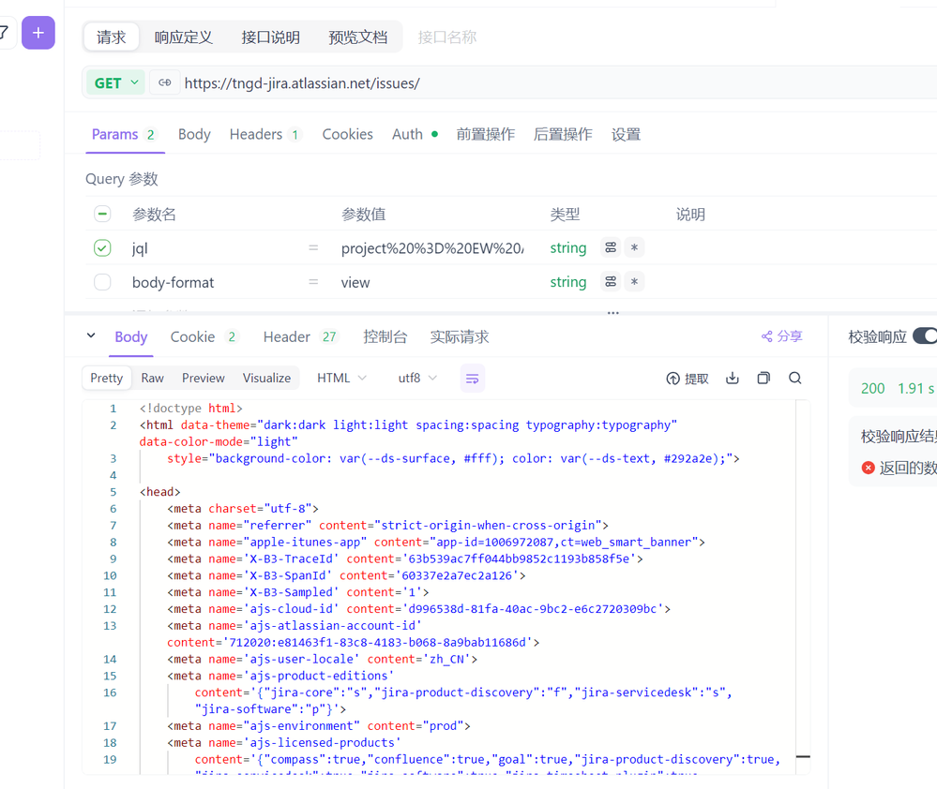The height and width of the screenshot is (789, 937).
Task: Click the response code scrollbar marker
Action: pyautogui.click(x=803, y=757)
